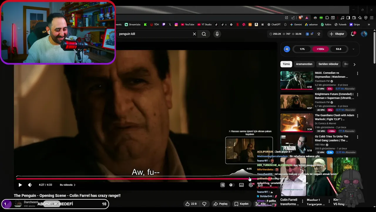Open Amazon bookmark icon
Image resolution: width=376 pixels, height=212 pixels.
(256, 24)
